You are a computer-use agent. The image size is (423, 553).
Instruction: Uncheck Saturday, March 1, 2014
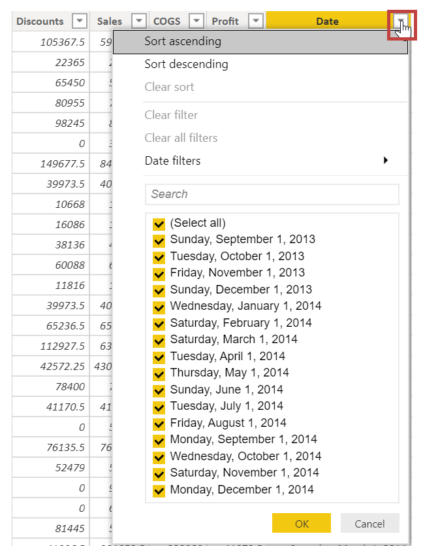tap(159, 341)
